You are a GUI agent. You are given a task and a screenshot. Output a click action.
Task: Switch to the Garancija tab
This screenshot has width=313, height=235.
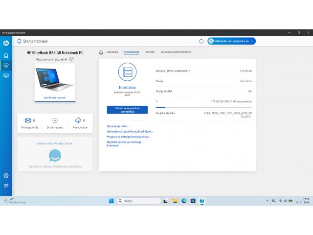(112, 52)
